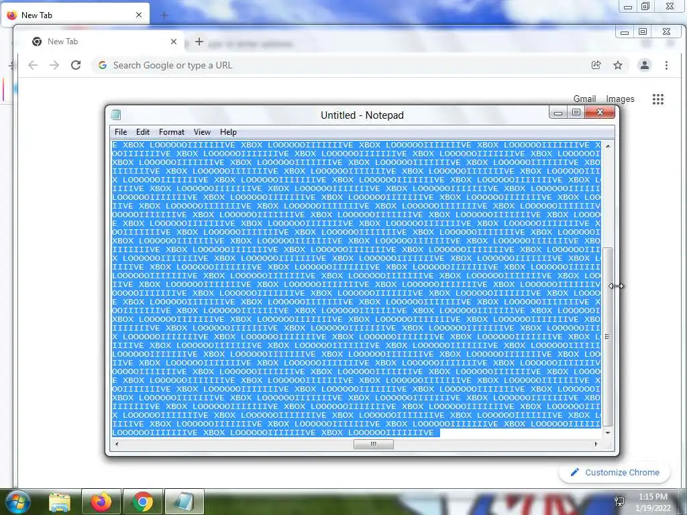This screenshot has height=515, width=687.
Task: Minimize the Chrome window
Action: 625,32
